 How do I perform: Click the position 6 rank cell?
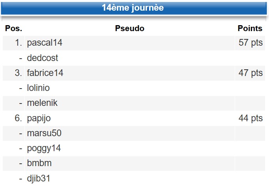[x=18, y=118]
